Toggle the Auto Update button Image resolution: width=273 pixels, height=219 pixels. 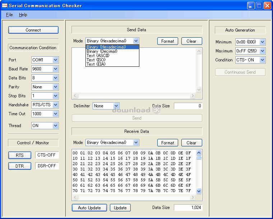click(x=89, y=208)
